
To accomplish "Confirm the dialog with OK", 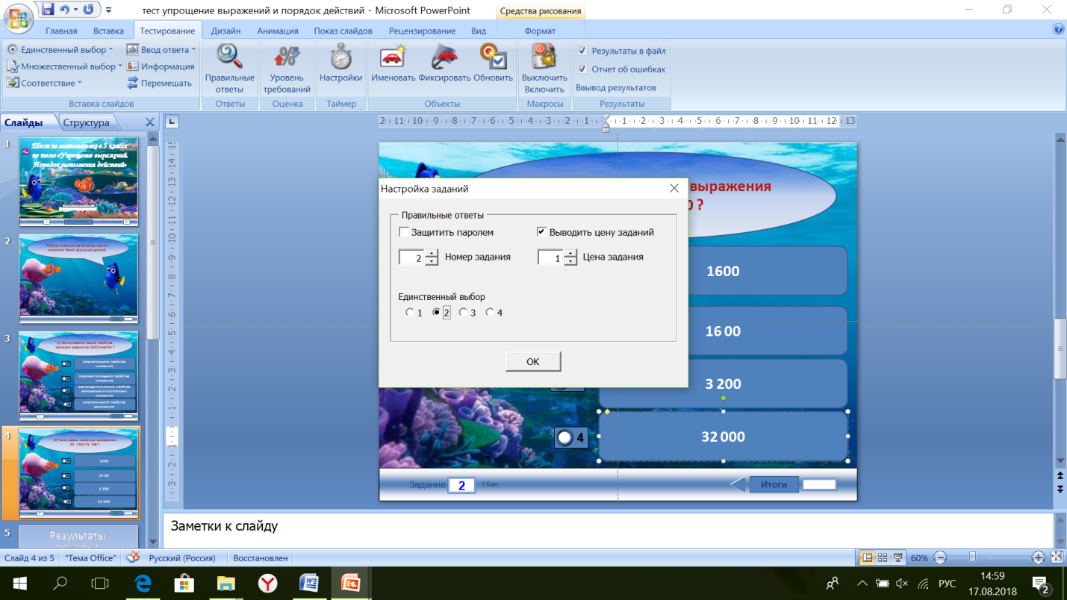I will 533,361.
